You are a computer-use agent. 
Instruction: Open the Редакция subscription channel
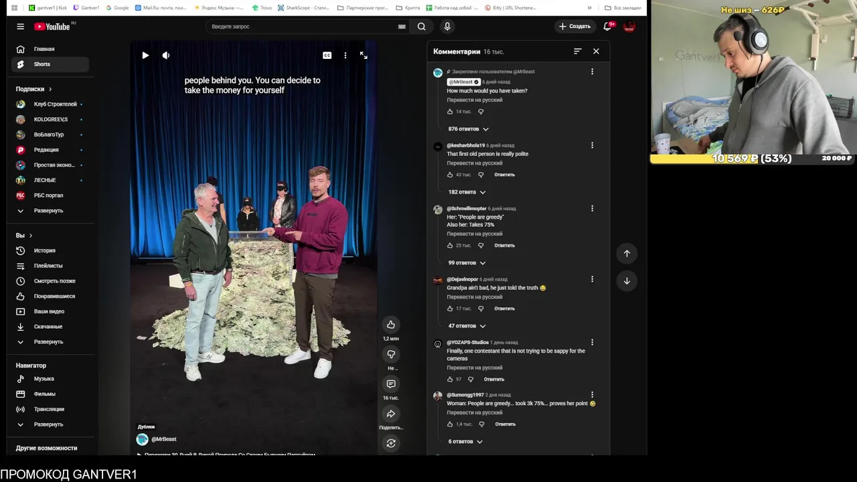point(52,150)
